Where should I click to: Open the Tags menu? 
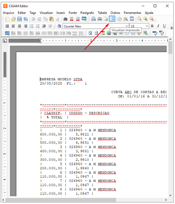33,13
